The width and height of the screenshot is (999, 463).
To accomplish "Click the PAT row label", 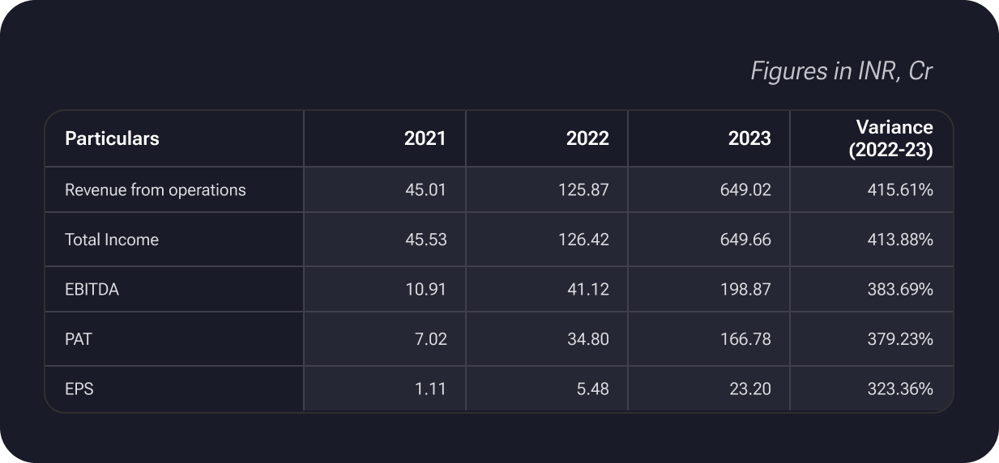I will pos(79,339).
